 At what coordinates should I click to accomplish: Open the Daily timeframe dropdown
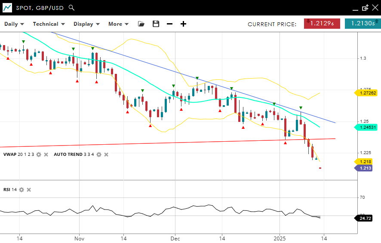pos(14,24)
